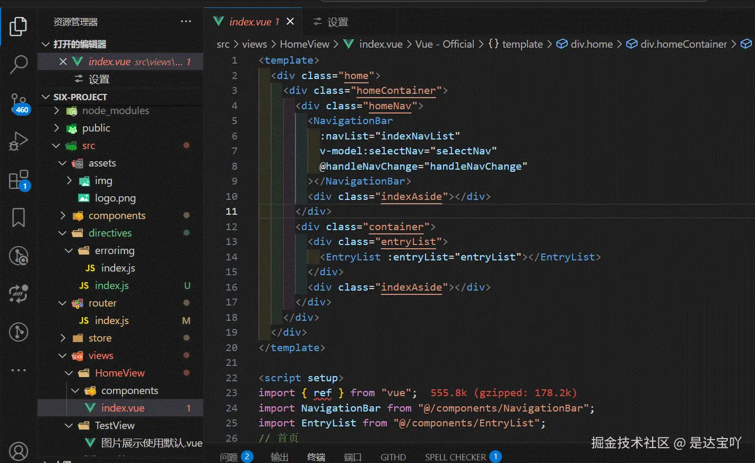Open the Bookmarks sidebar panel
The width and height of the screenshot is (755, 463).
coord(19,217)
